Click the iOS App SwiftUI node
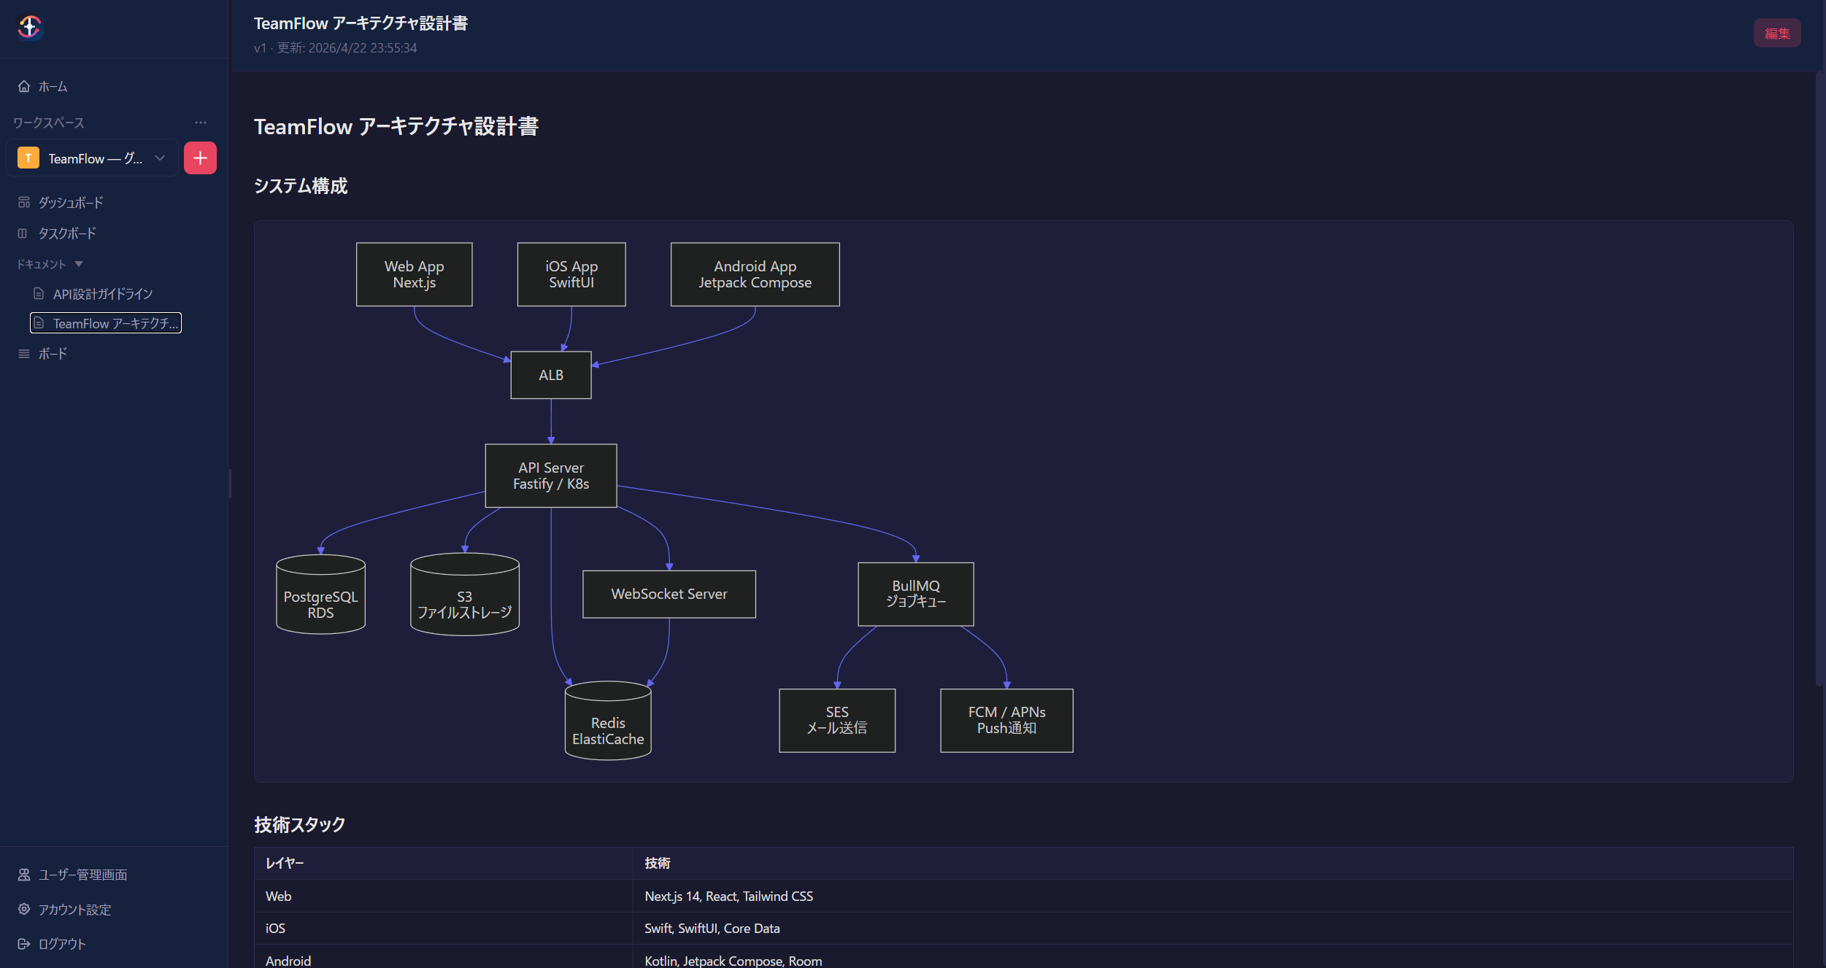1826x968 pixels. pyautogui.click(x=571, y=274)
